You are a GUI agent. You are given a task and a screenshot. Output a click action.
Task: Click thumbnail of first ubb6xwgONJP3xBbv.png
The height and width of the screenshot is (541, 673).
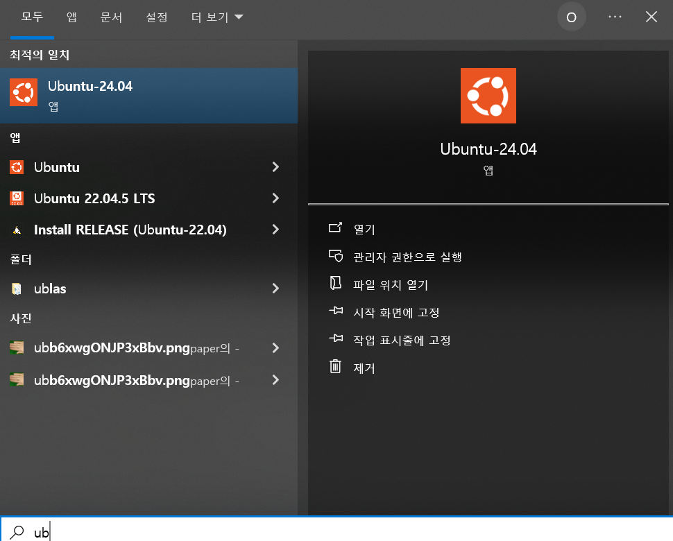pos(17,348)
